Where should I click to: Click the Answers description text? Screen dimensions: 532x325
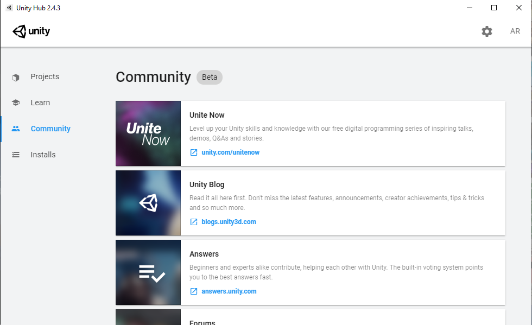(x=336, y=272)
